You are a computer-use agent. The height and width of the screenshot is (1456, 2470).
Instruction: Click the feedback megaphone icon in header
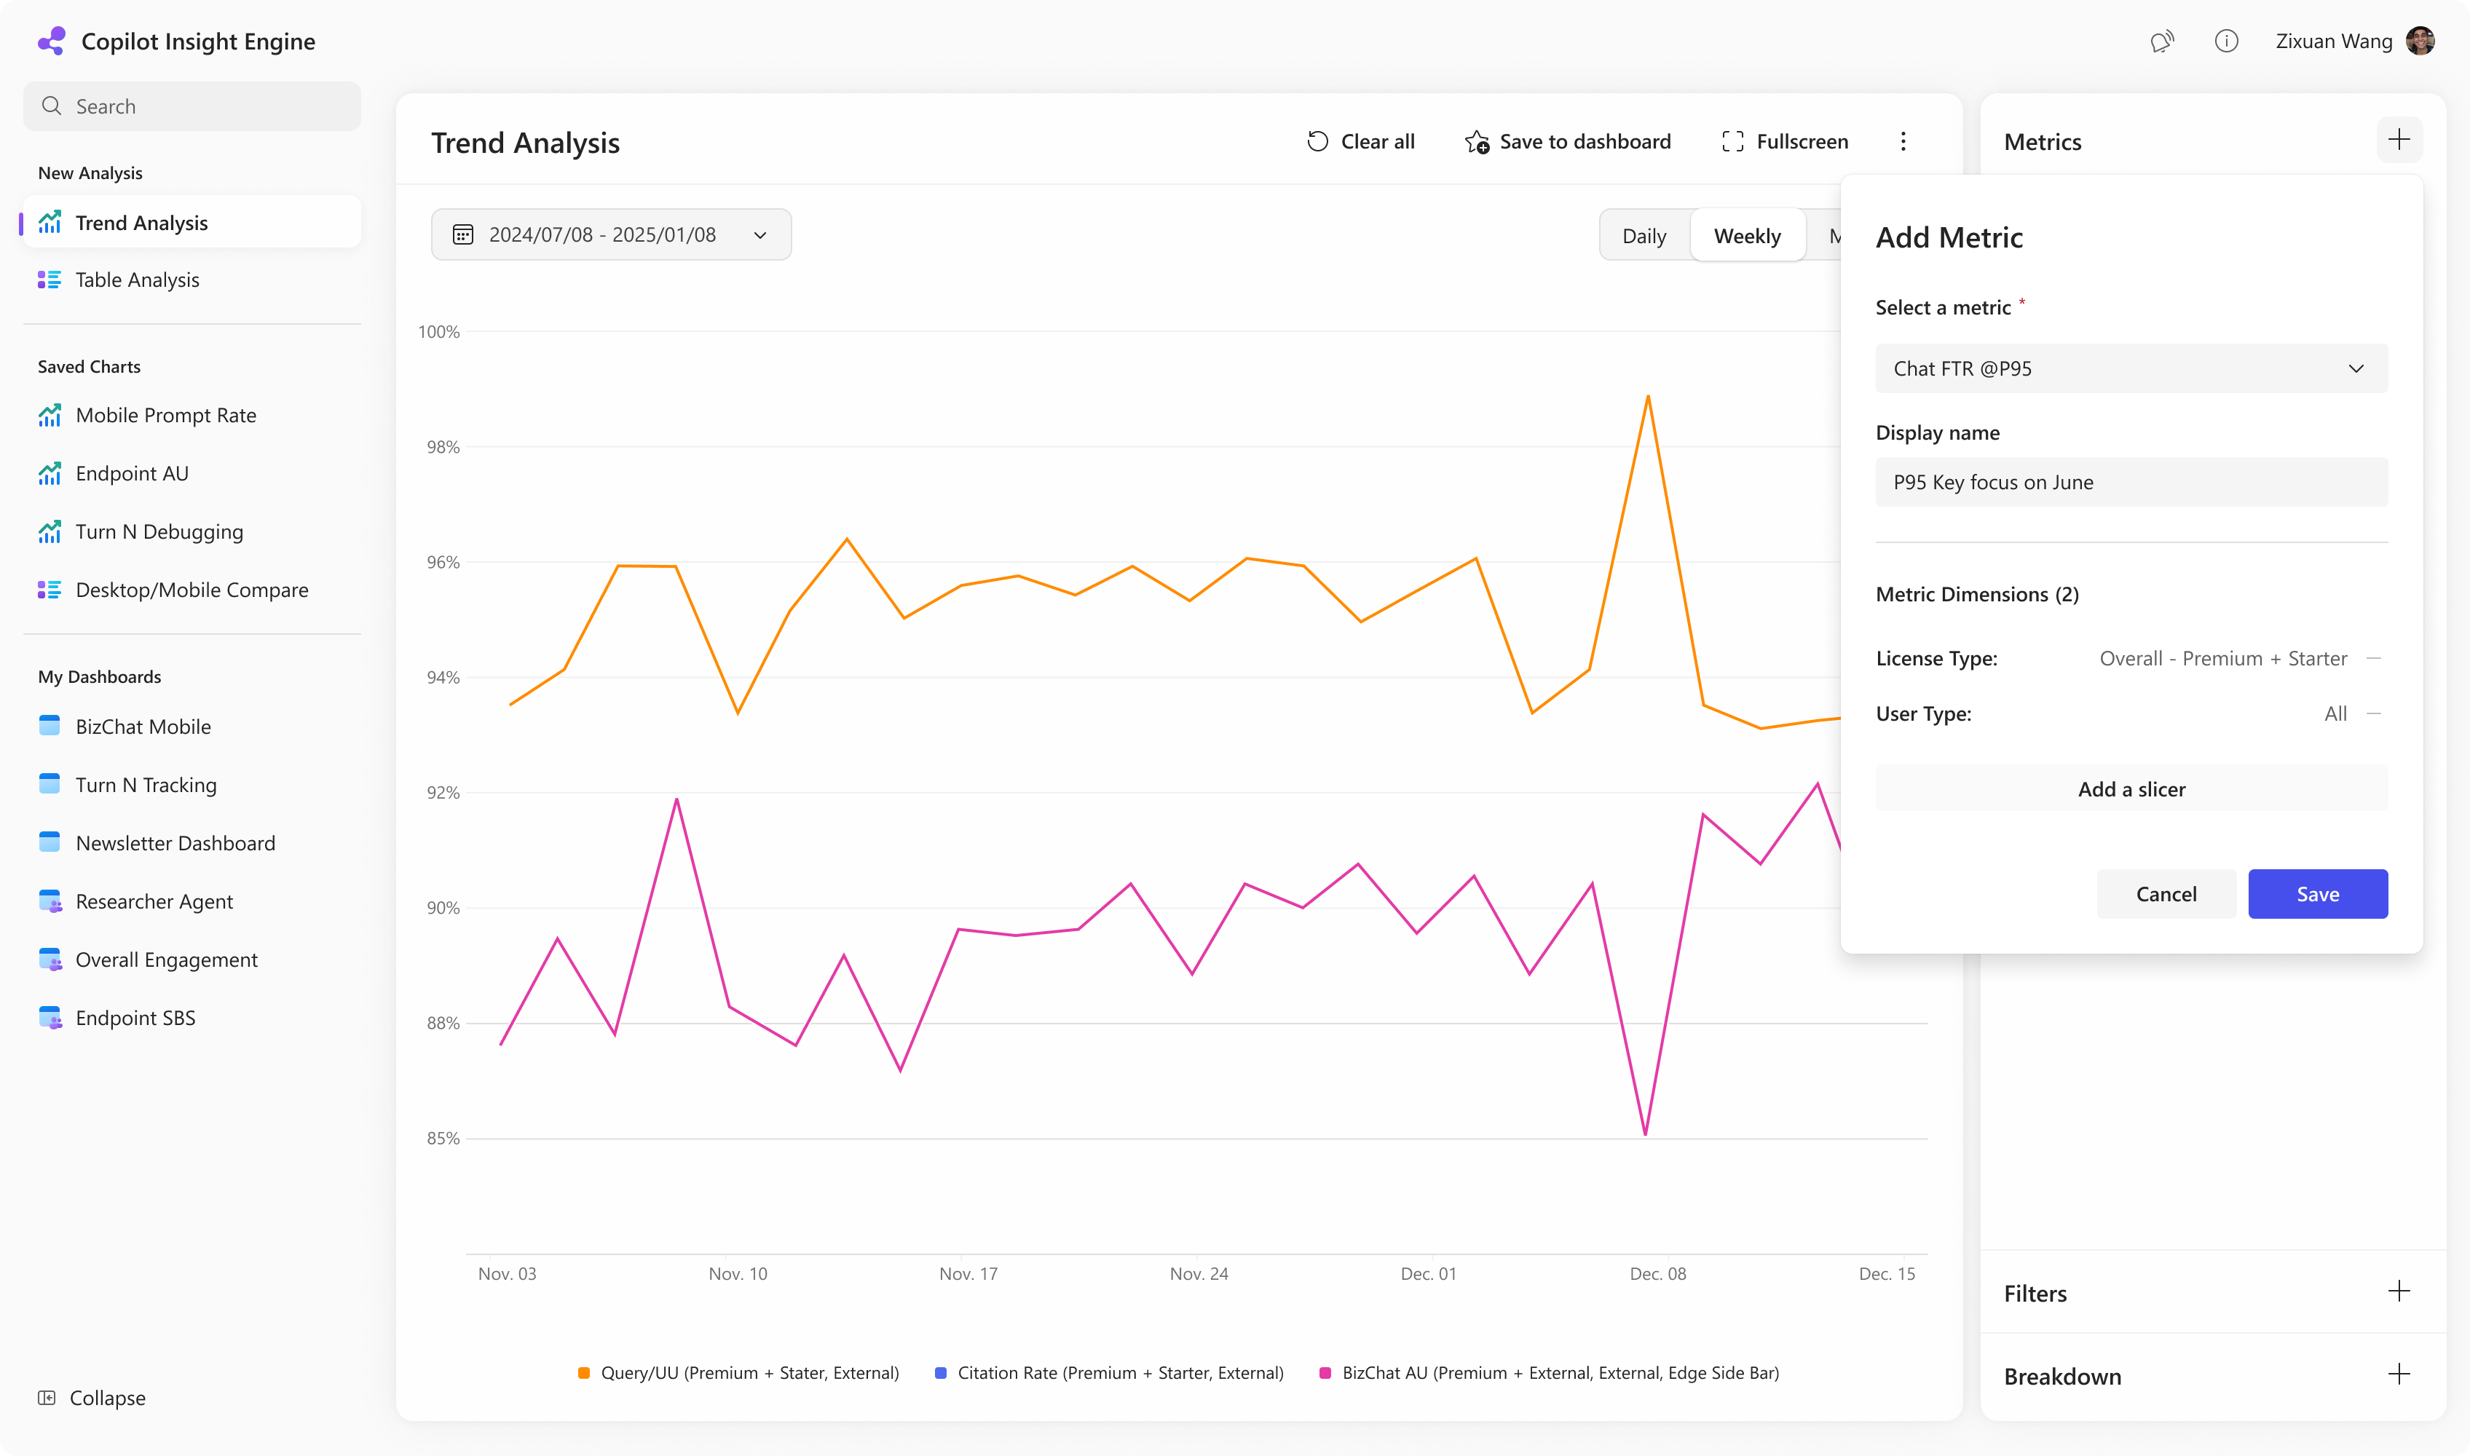click(2162, 41)
